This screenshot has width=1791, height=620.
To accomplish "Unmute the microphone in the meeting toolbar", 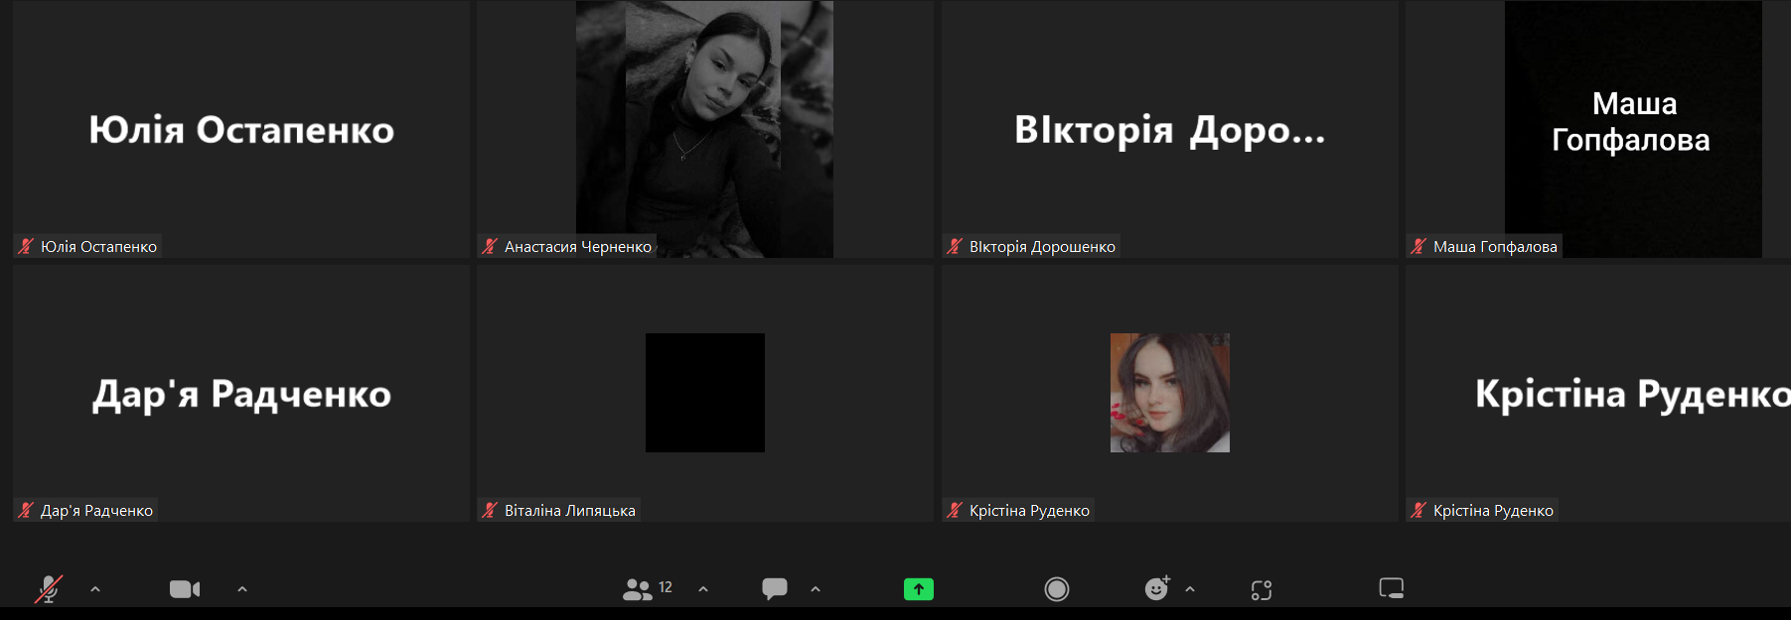I will point(48,589).
